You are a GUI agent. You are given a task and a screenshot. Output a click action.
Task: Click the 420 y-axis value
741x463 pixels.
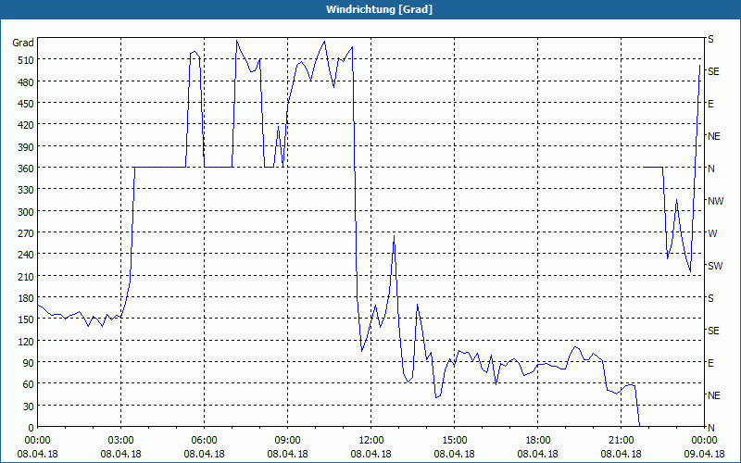click(x=25, y=125)
